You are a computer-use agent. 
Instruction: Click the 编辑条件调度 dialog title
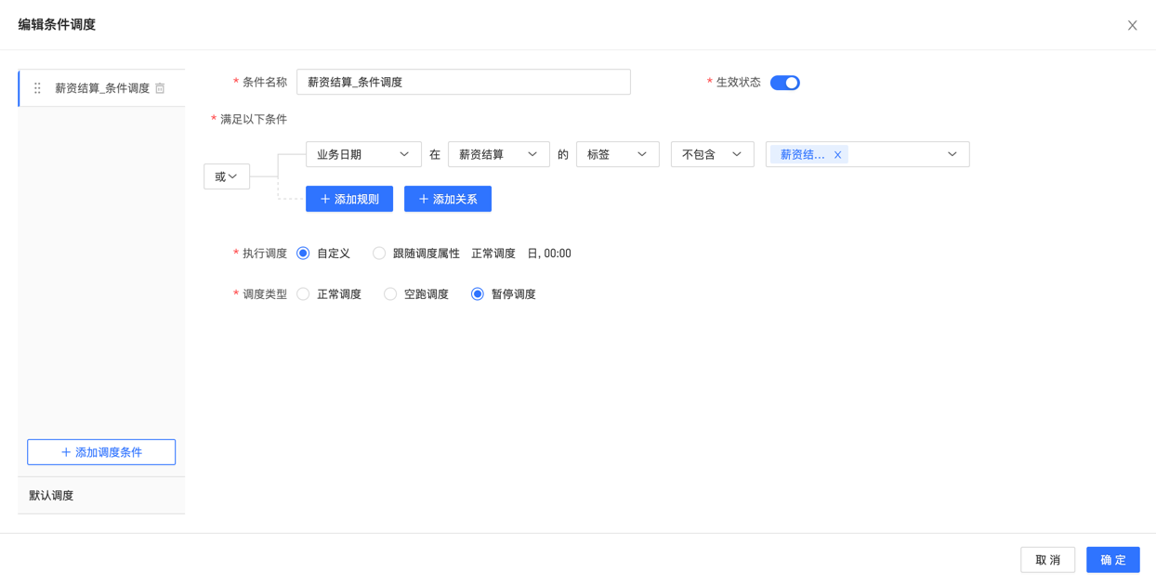click(x=57, y=25)
